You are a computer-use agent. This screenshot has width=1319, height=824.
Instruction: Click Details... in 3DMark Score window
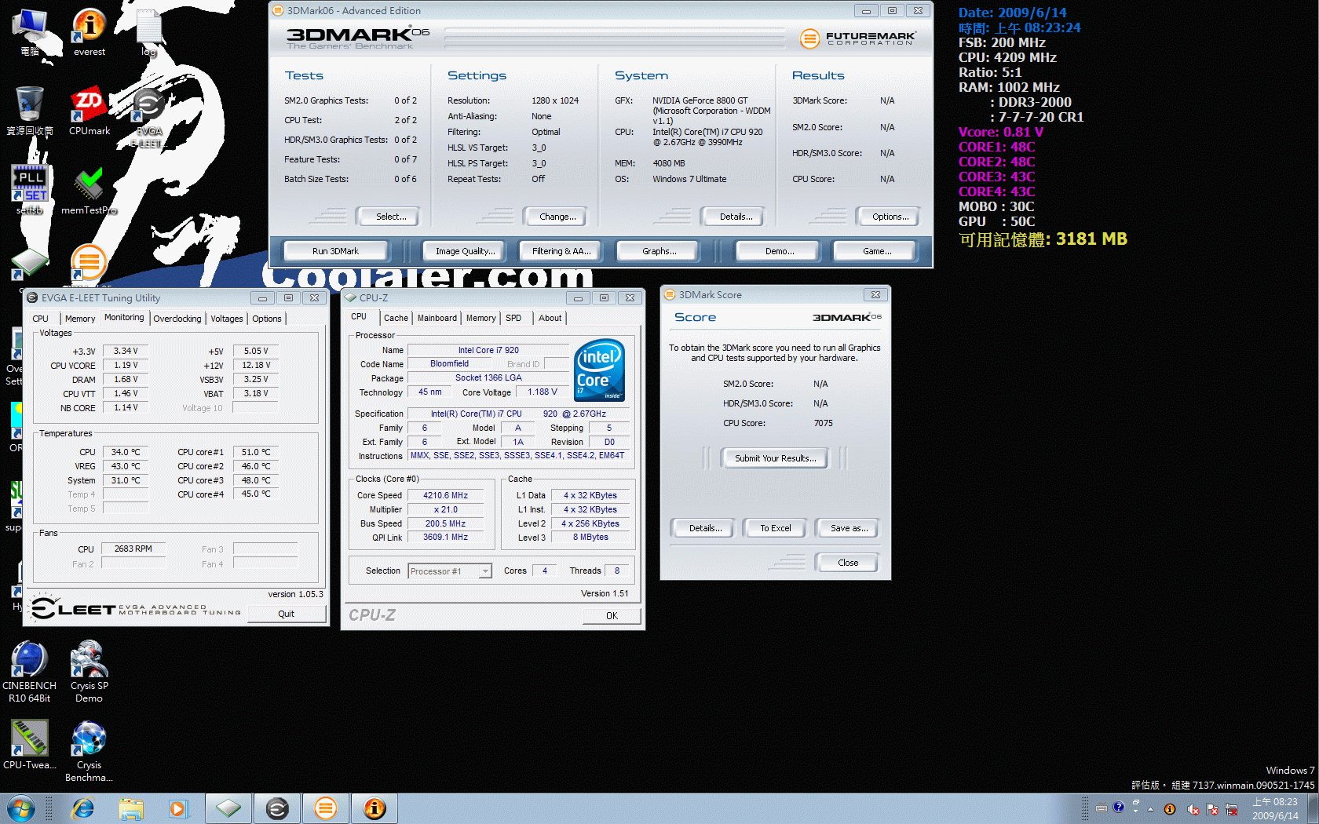(x=703, y=528)
